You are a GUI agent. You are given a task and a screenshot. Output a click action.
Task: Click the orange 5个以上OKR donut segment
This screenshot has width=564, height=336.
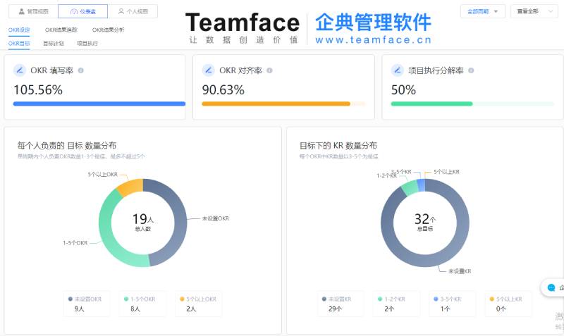pos(132,187)
